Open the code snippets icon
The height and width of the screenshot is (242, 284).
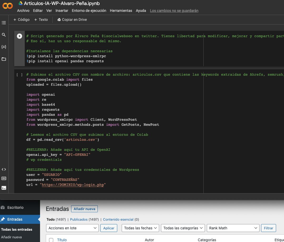(4, 169)
